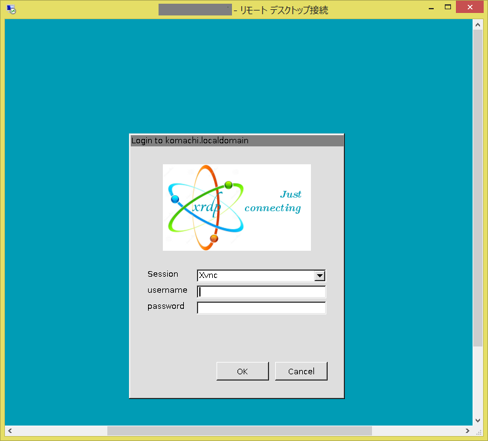Screen dimensions: 488x441
Task: Focus the password input field
Action: coord(261,308)
